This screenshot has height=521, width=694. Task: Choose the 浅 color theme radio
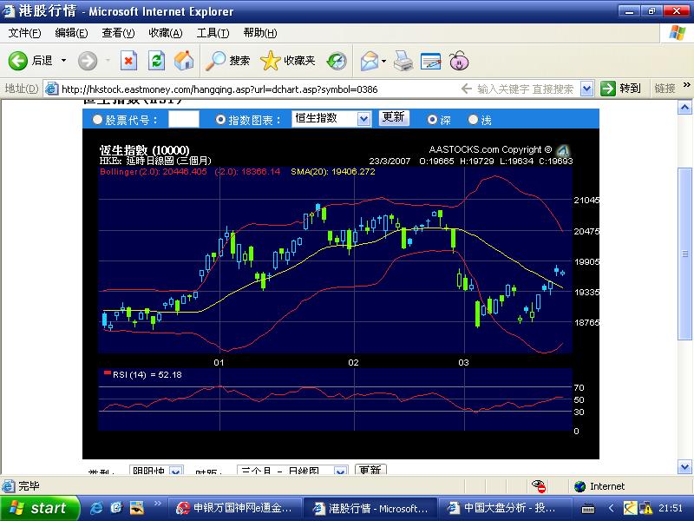(x=473, y=120)
